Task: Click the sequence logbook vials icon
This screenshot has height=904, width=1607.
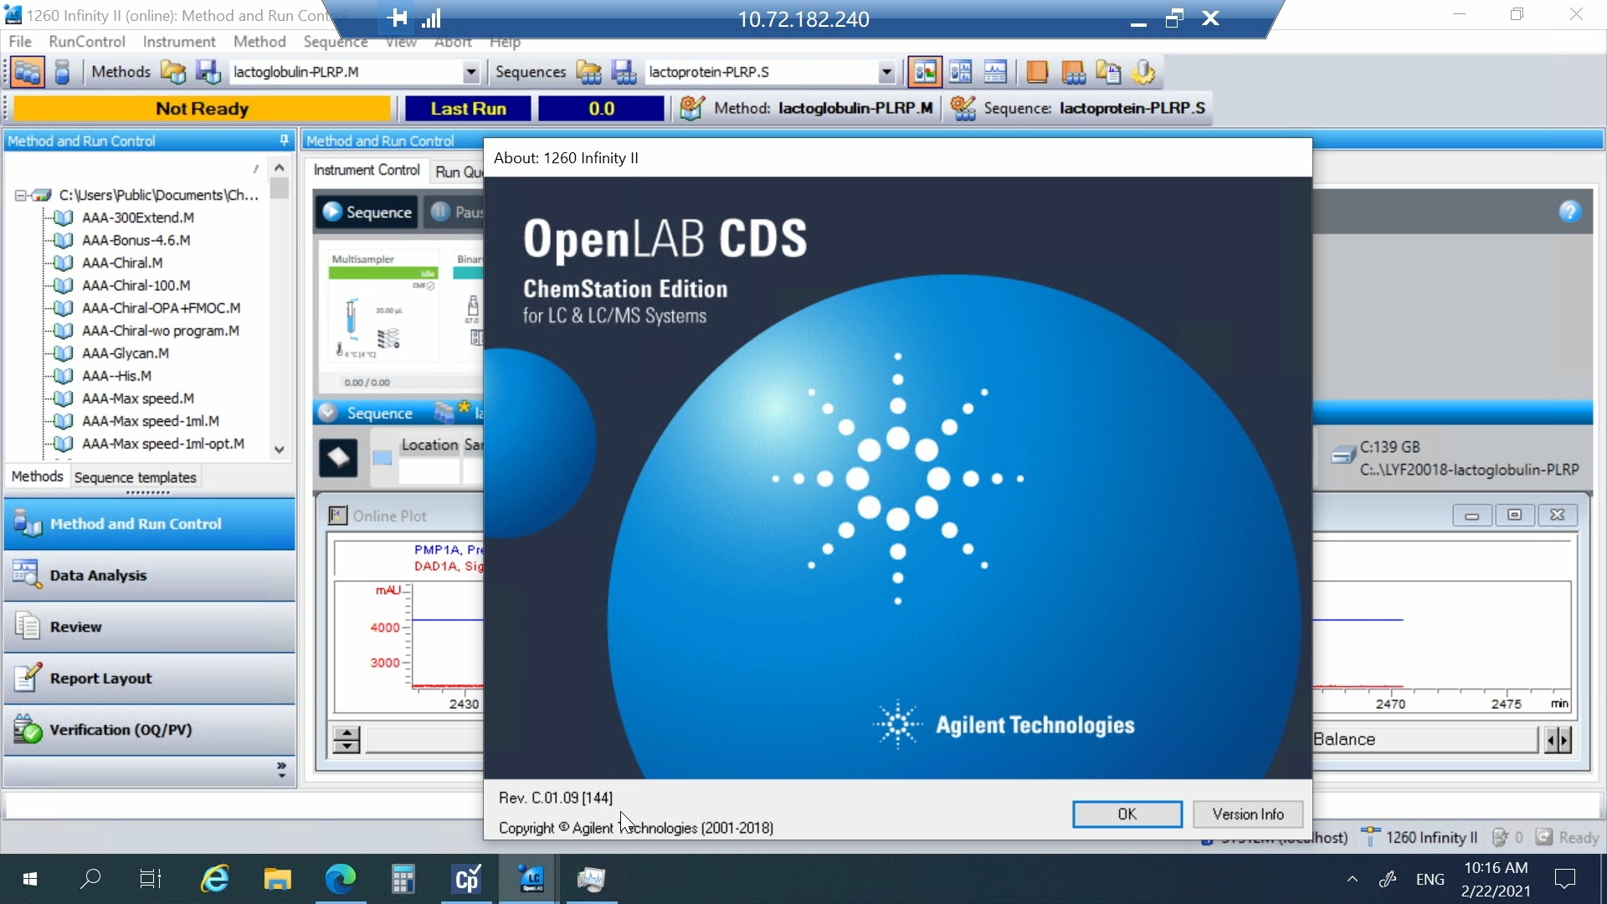Action: click(x=1073, y=72)
